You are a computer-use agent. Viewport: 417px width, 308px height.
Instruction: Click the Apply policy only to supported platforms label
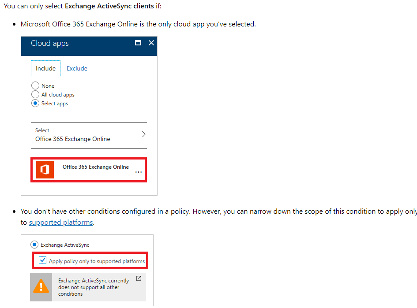[x=97, y=261]
